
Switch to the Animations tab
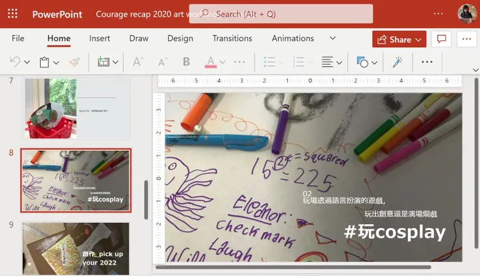293,38
